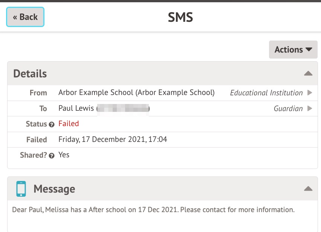Click the arrow beside Guardian
The width and height of the screenshot is (321, 232).
[310, 108]
